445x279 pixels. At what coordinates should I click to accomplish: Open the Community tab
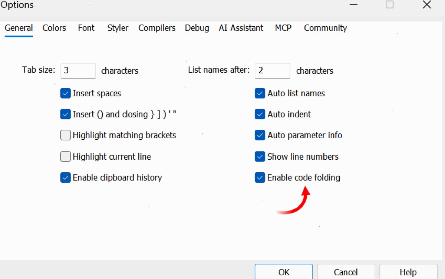tap(326, 28)
